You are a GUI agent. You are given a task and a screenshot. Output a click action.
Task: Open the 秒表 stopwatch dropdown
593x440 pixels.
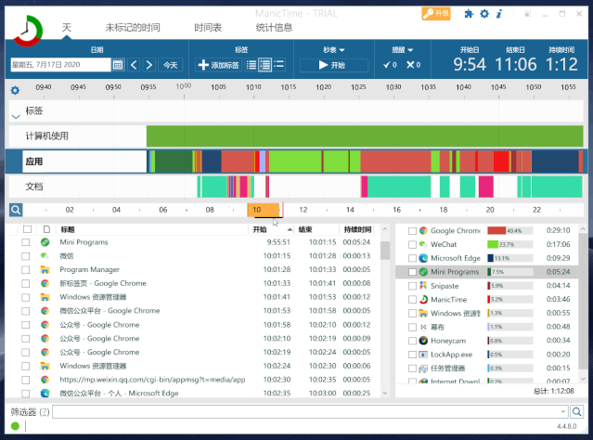coord(333,49)
